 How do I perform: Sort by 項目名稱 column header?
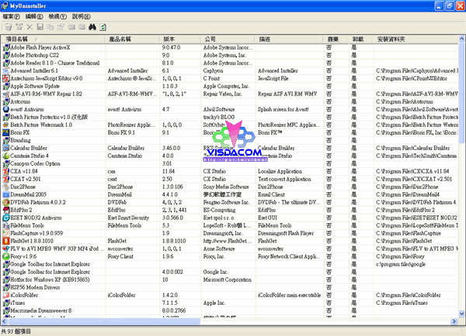pos(27,38)
